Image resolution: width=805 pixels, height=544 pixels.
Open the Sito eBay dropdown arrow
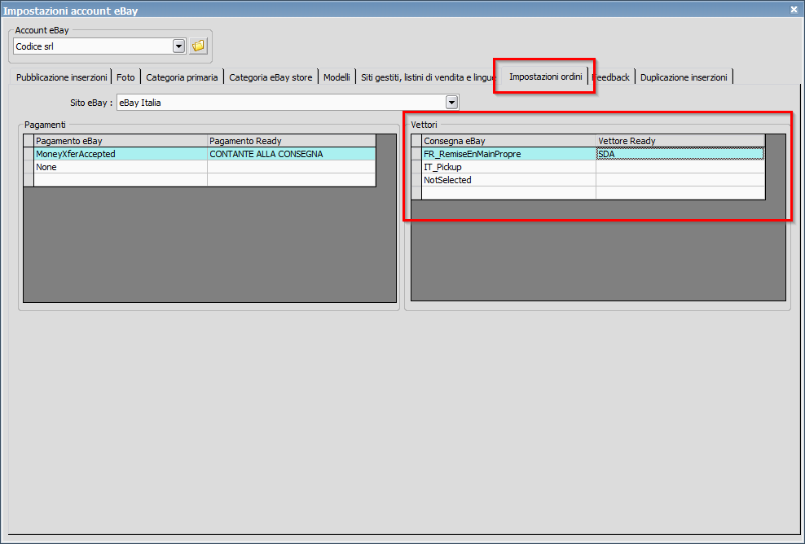click(451, 103)
